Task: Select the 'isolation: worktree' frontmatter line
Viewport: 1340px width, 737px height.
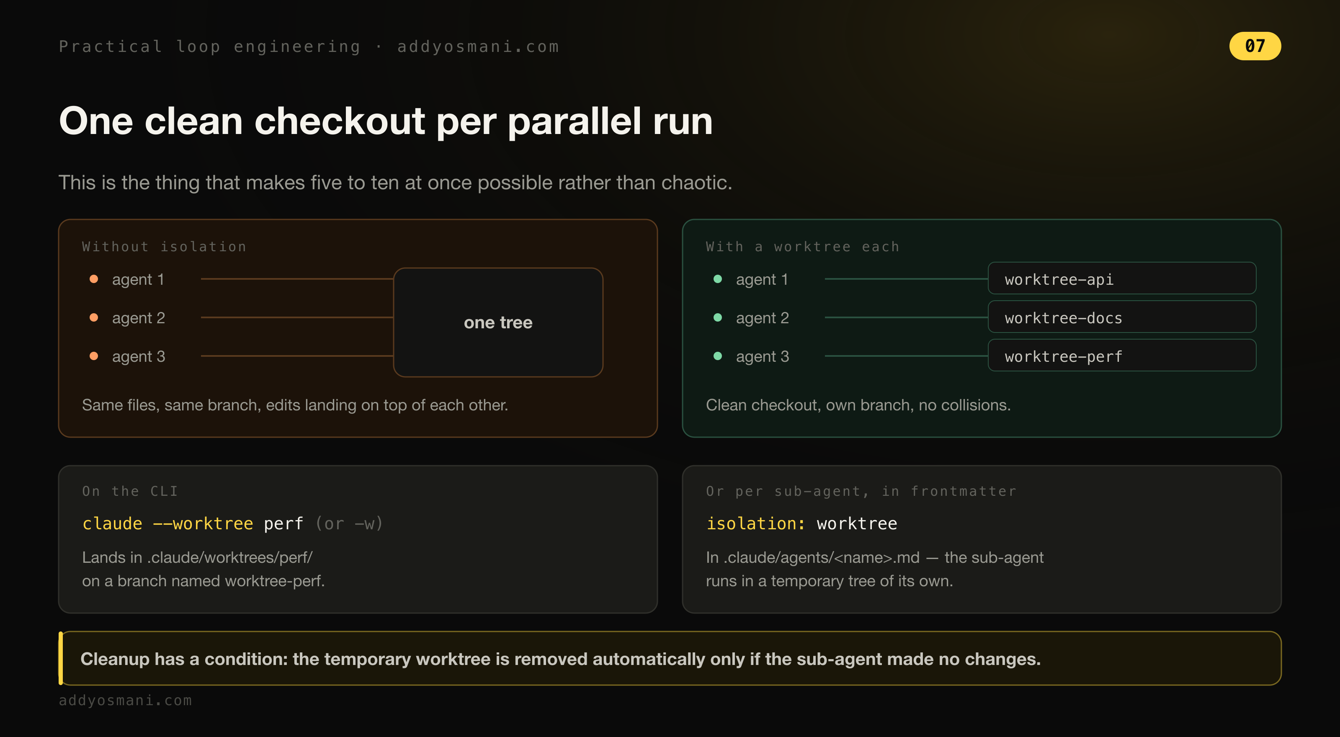Action: (x=801, y=523)
